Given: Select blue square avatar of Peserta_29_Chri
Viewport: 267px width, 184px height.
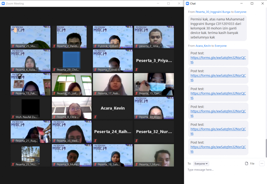Looking at the screenshot, I should click(71, 59).
